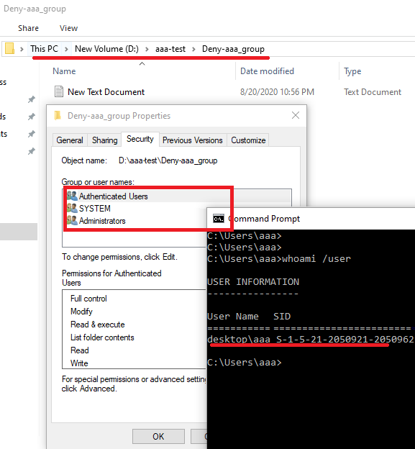Select New Volume (D:) breadcrumb
This screenshot has width=415, height=449.
click(106, 49)
